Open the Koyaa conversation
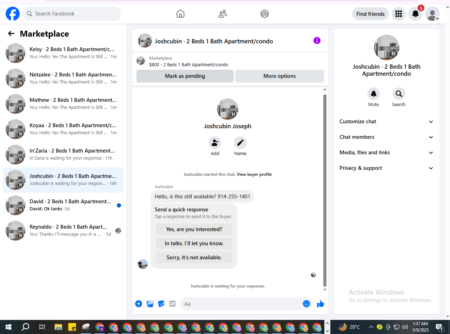 point(63,129)
